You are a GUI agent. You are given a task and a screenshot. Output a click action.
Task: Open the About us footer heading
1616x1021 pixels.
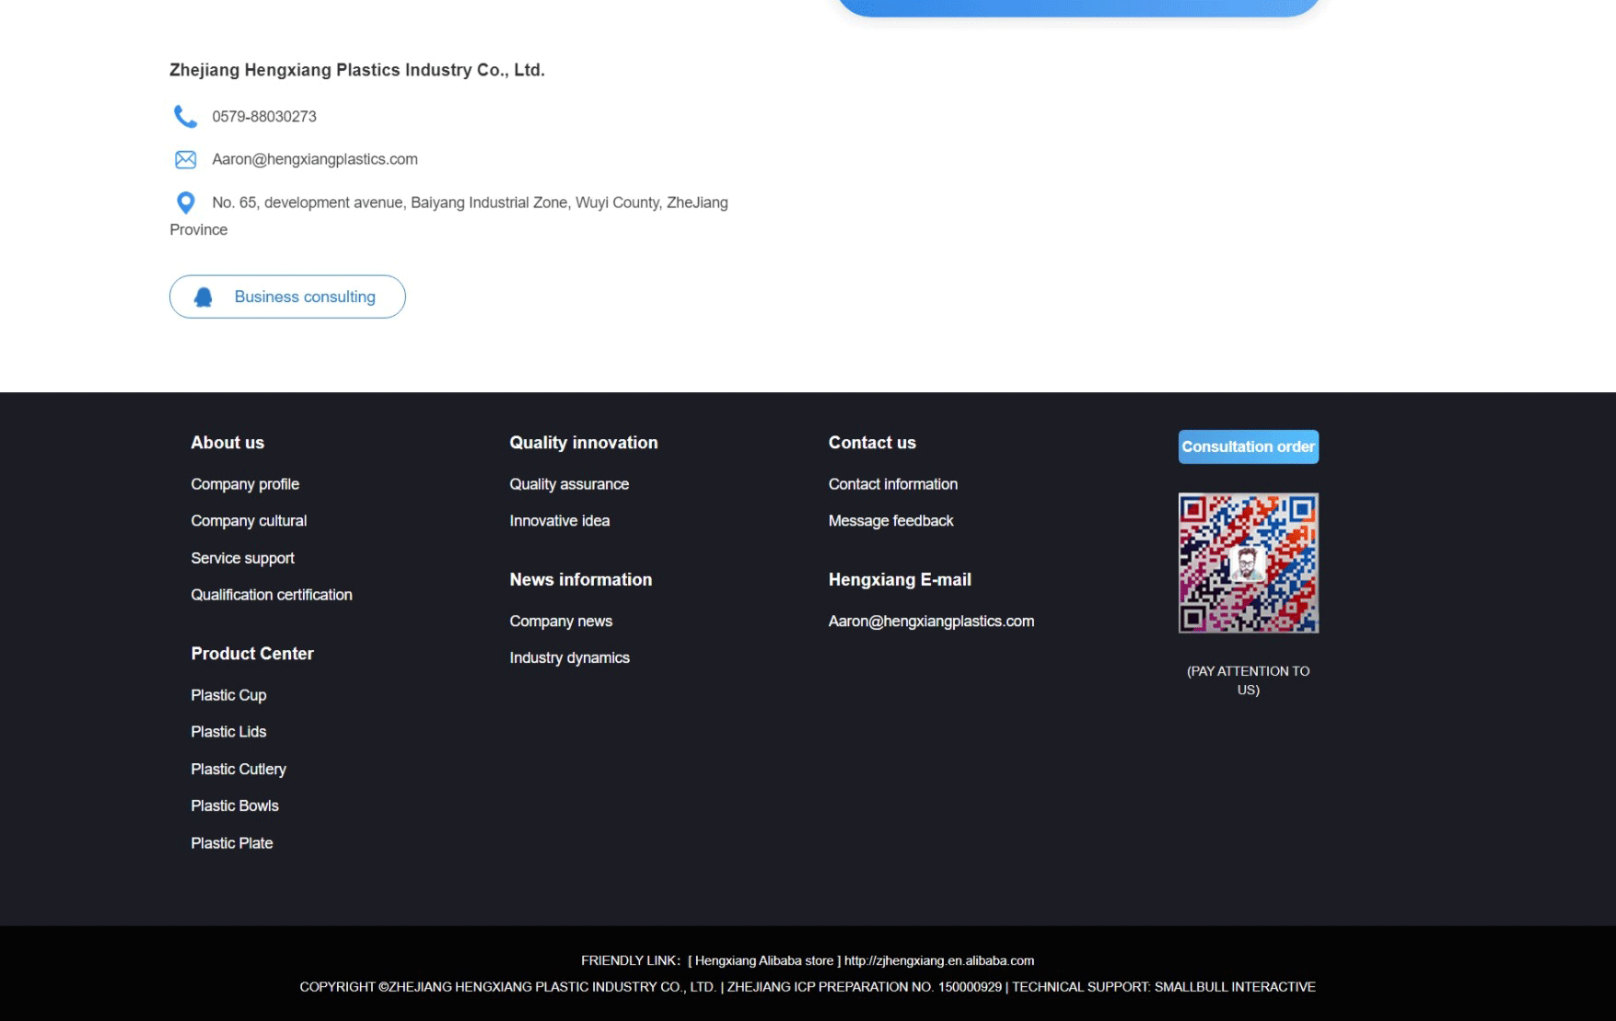click(x=227, y=443)
